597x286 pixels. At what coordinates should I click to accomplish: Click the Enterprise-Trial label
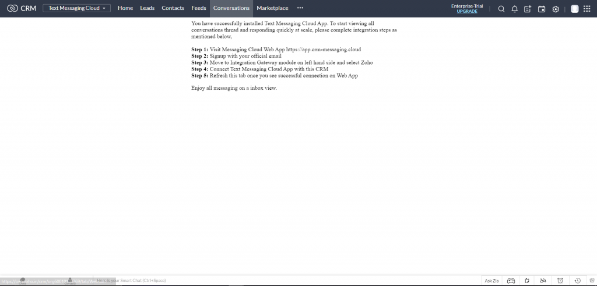(467, 6)
